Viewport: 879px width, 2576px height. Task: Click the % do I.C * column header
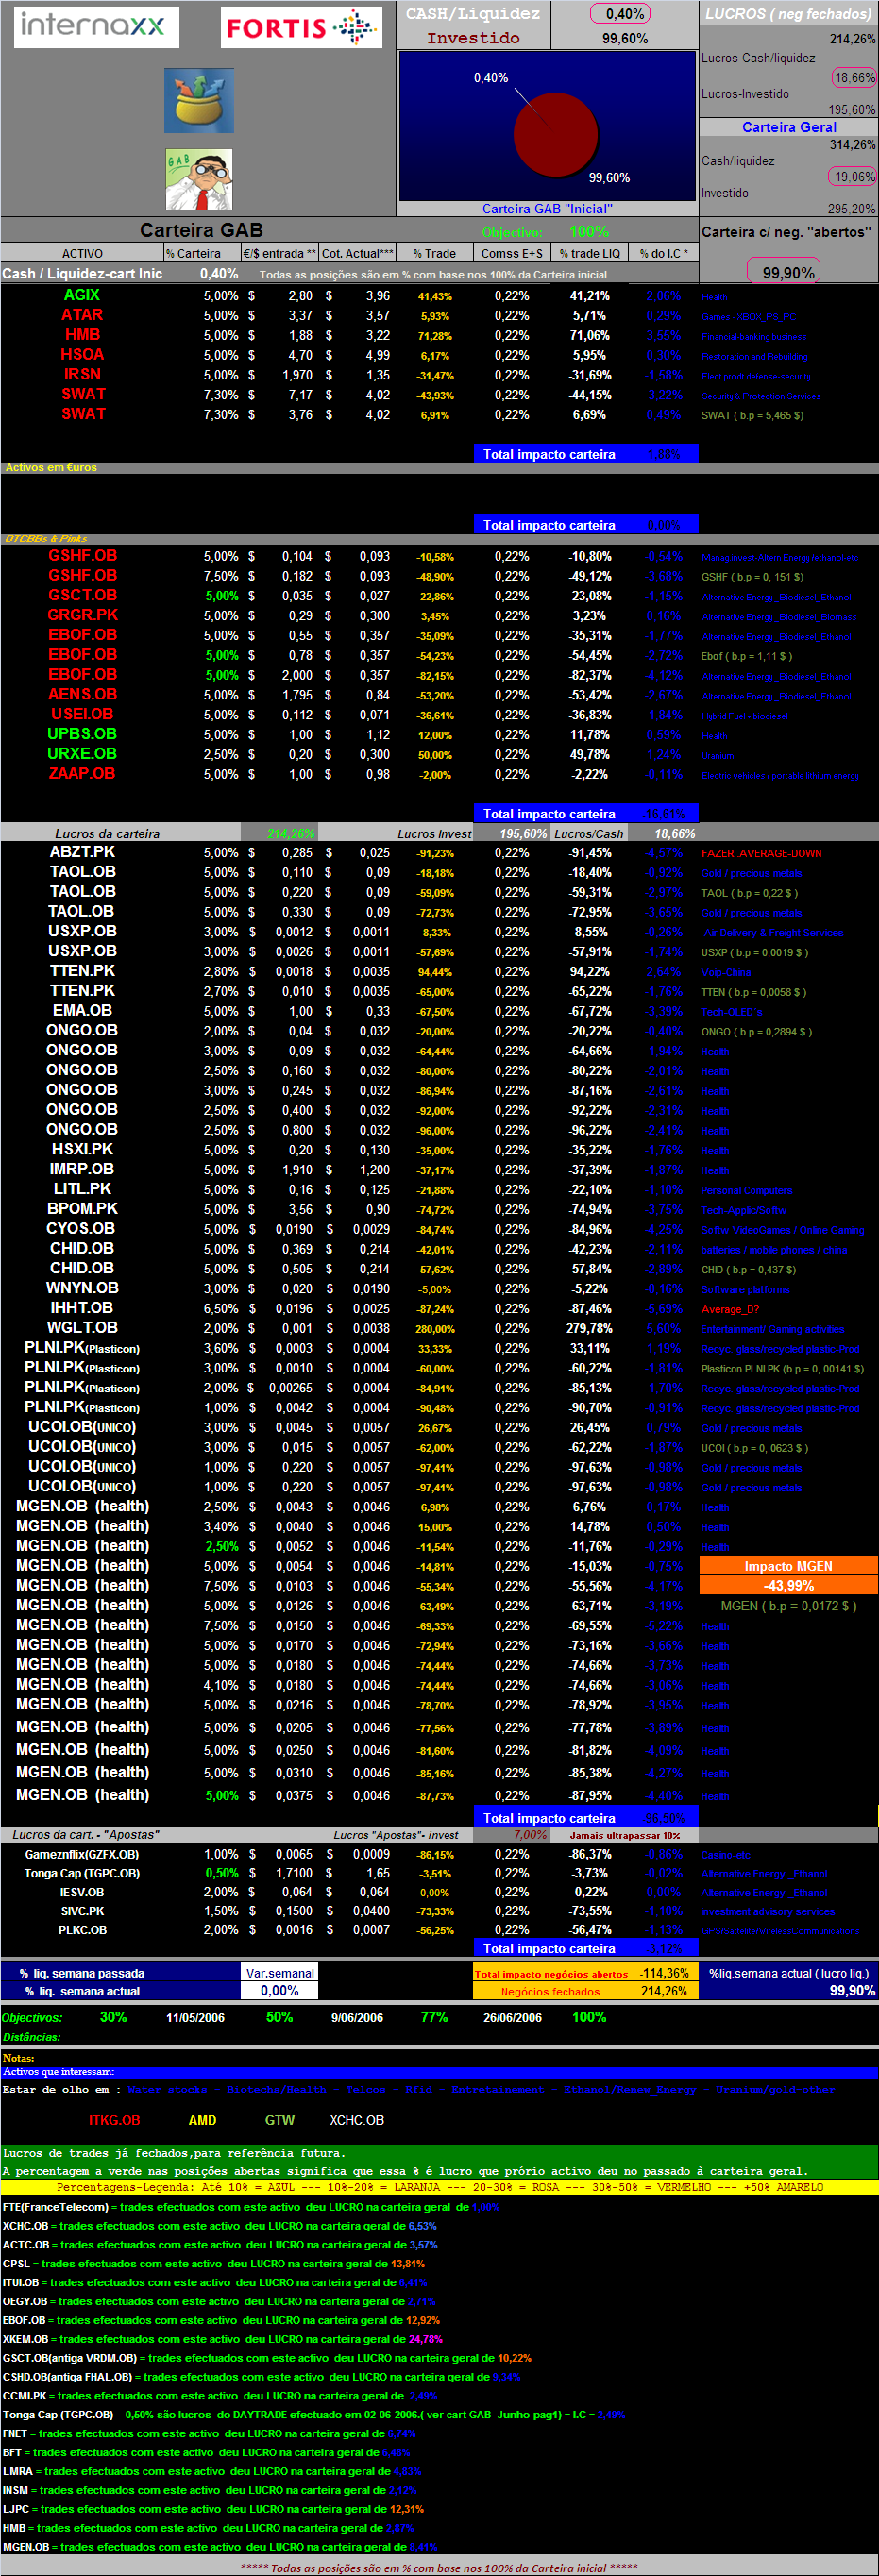point(663,253)
